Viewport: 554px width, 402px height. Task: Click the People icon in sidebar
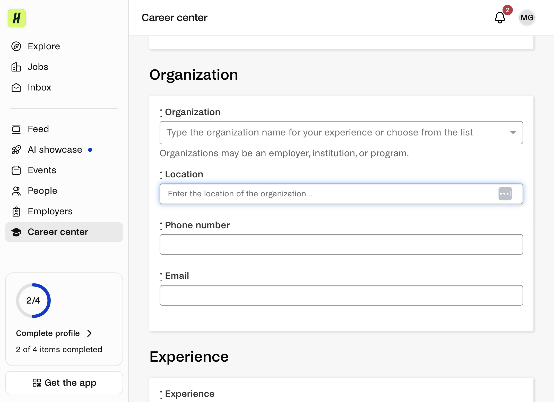pos(16,191)
